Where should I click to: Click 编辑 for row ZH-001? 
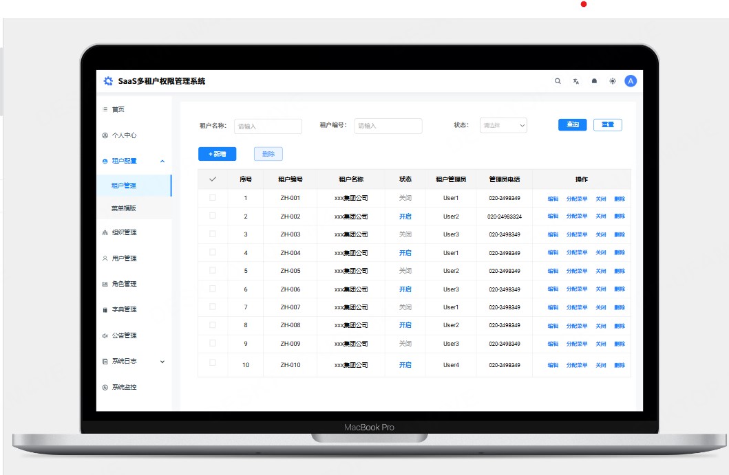(553, 199)
